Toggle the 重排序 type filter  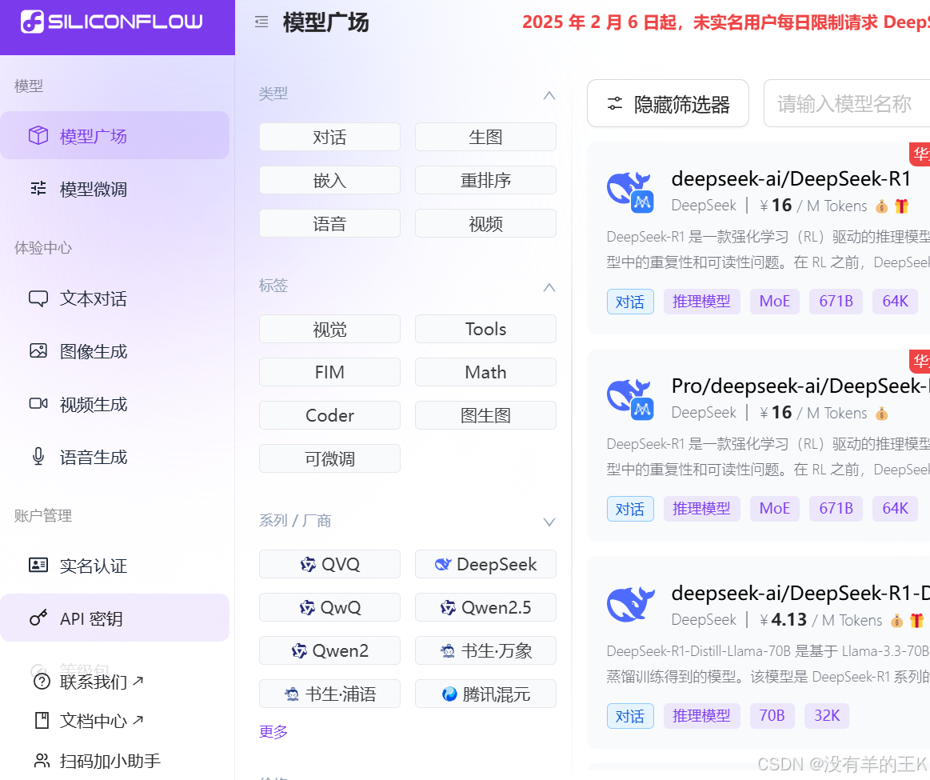(485, 180)
